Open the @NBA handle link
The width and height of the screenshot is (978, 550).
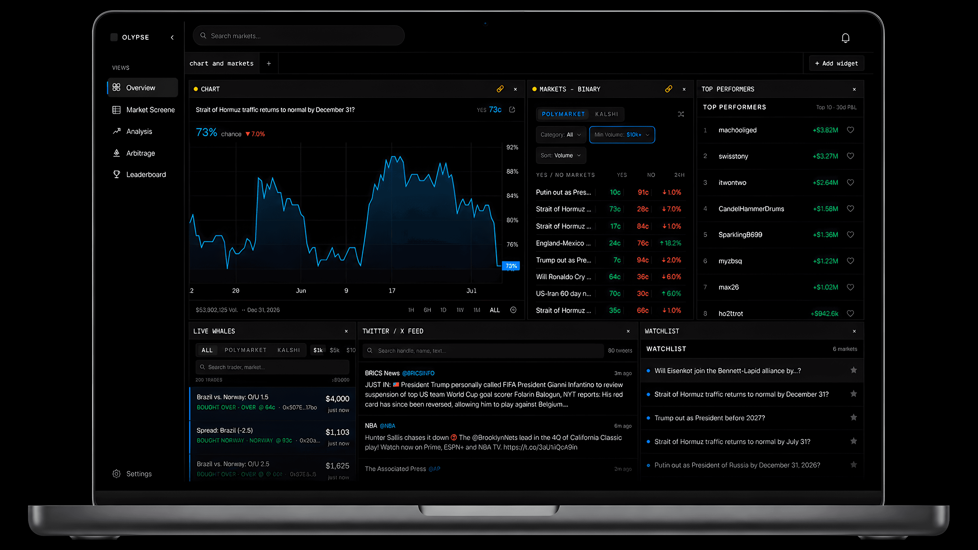point(387,426)
